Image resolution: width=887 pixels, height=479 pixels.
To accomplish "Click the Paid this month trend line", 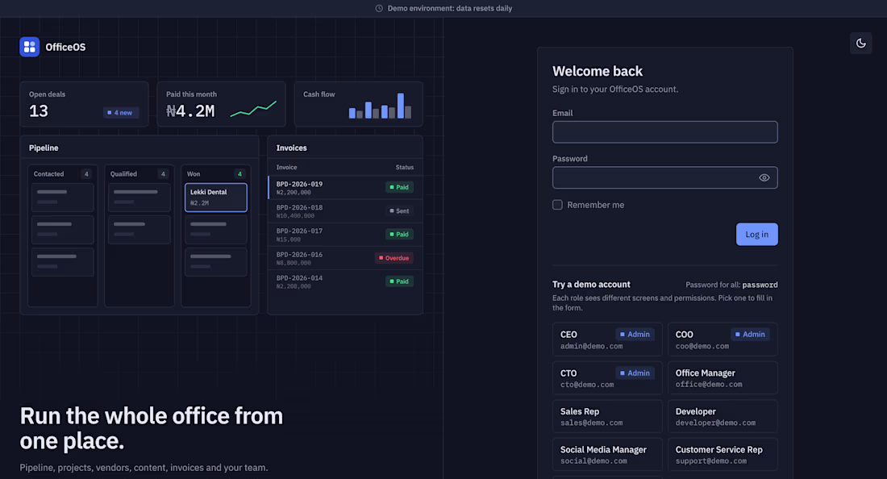I will [253, 109].
